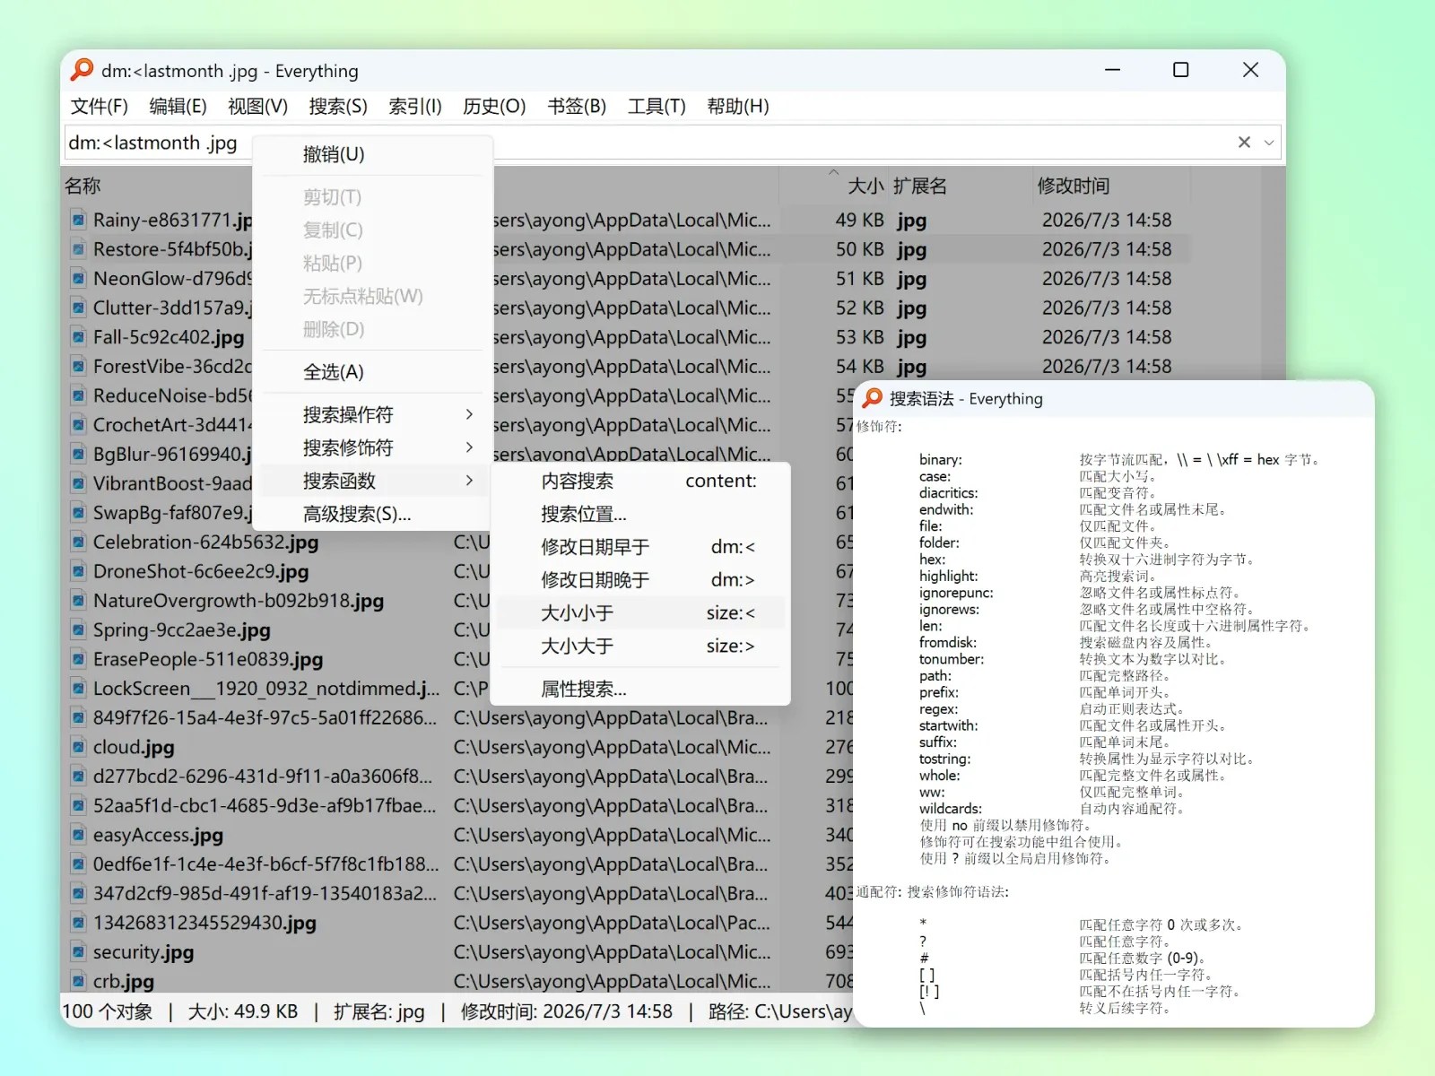This screenshot has width=1435, height=1076.
Task: Click the file icon beside NatureOvergrowth-b092b918.jpg
Action: point(79,601)
